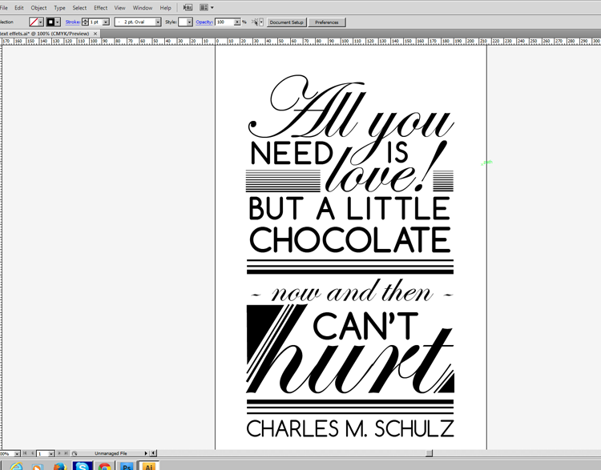Click the Opacity value field

(224, 22)
